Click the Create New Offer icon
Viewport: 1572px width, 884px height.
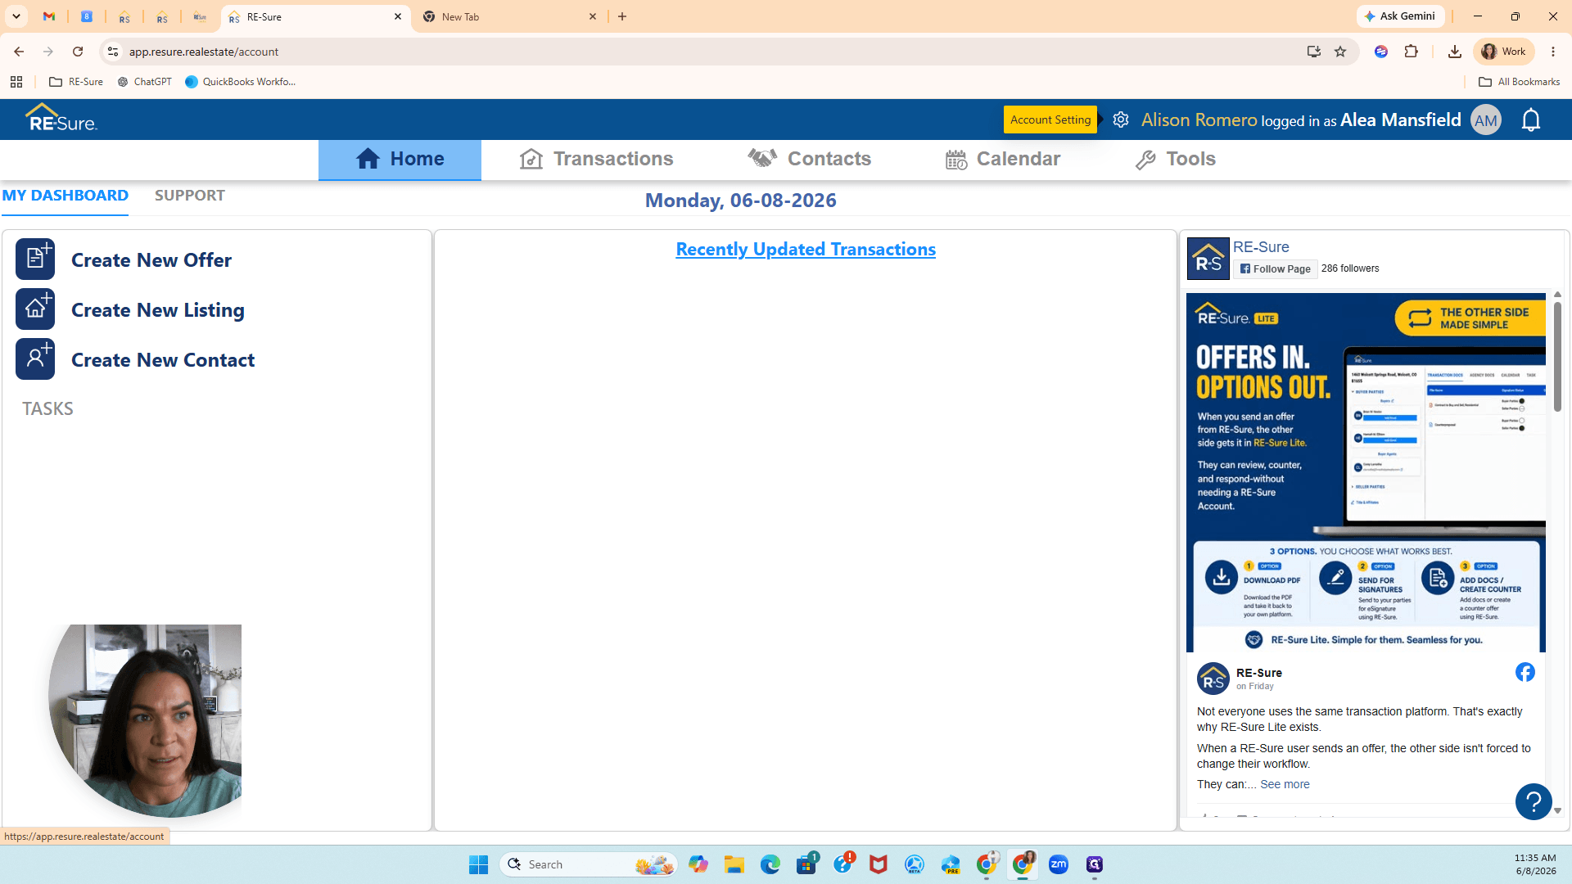(35, 259)
